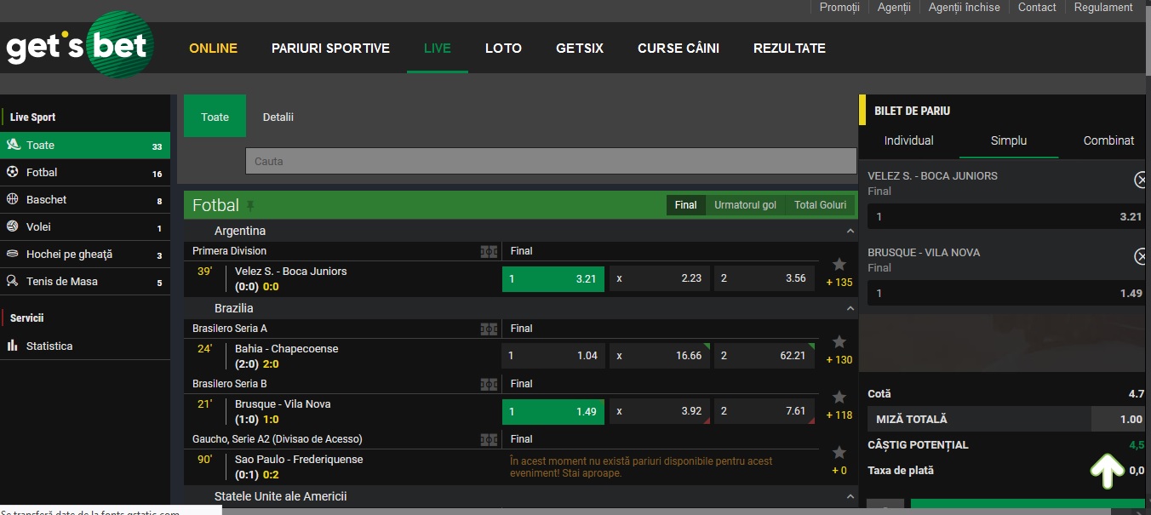The height and width of the screenshot is (515, 1151).
Task: Select odds 2 at 7.61 for Vila Nova
Action: pyautogui.click(x=764, y=411)
